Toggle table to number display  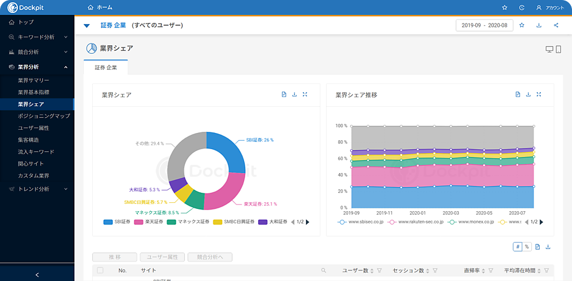(518, 246)
